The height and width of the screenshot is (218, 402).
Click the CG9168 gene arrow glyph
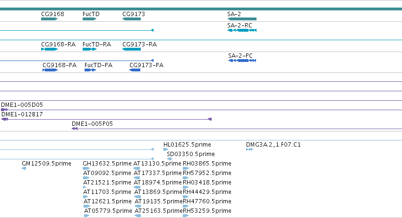coord(49,19)
